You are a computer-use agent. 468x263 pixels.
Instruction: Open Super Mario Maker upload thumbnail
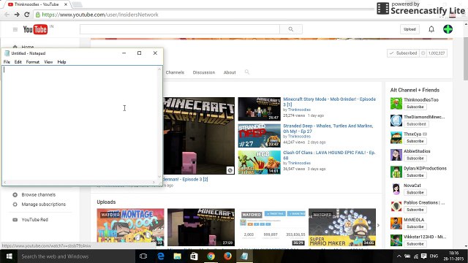342,227
